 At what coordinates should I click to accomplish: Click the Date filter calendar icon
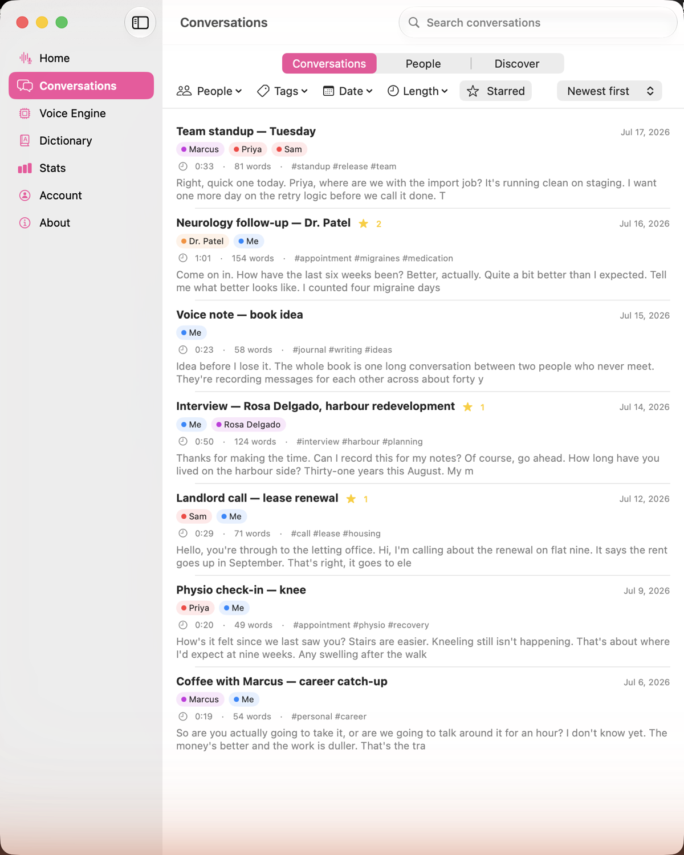328,91
